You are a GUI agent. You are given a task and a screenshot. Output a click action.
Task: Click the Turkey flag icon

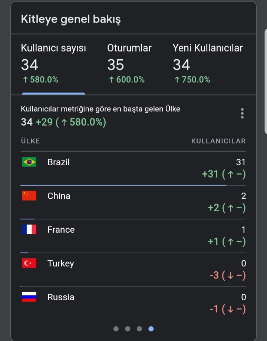pyautogui.click(x=29, y=264)
